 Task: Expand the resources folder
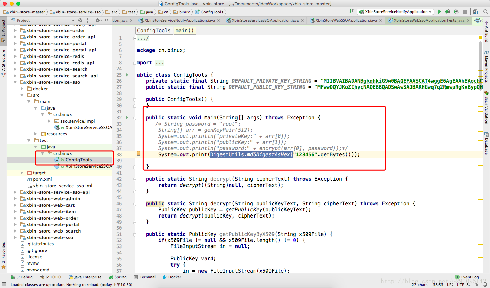point(35,134)
